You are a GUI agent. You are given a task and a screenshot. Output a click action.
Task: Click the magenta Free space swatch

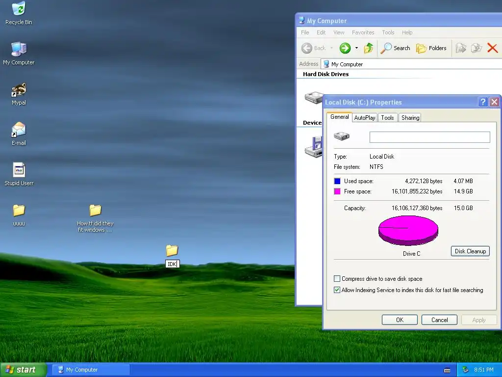337,191
